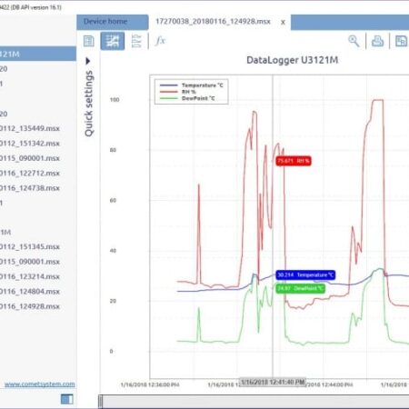
Task: Click the Quick settings vertical label
Action: 88,104
